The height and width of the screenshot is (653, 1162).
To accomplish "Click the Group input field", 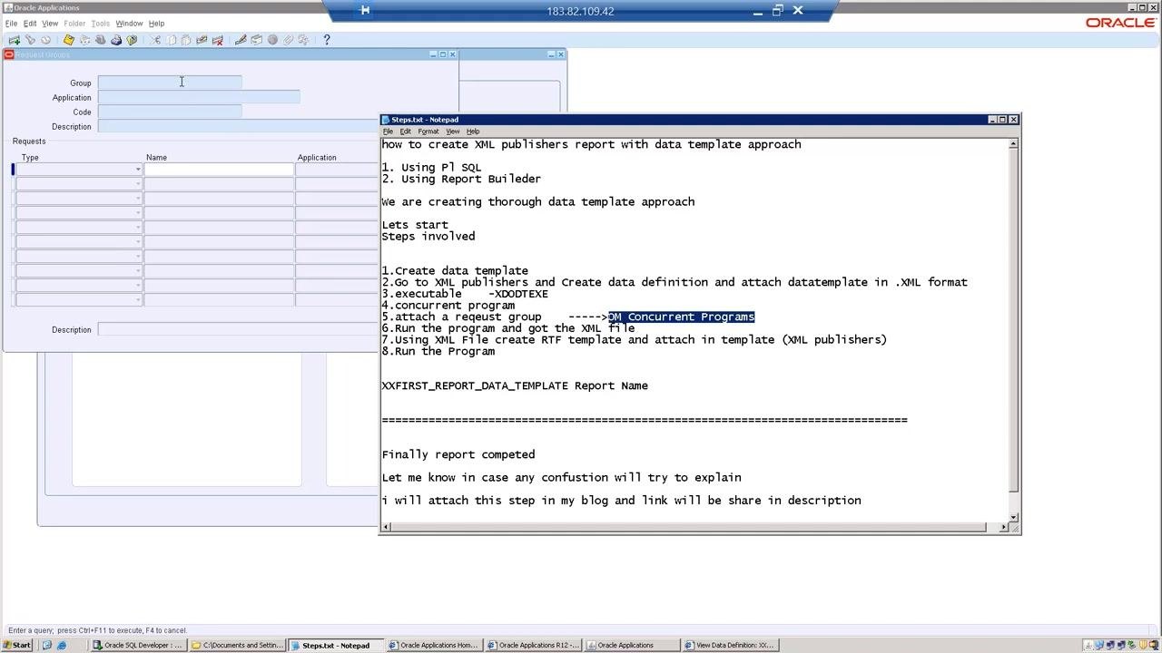I will pos(170,83).
